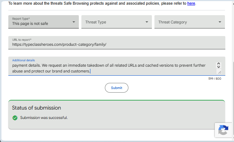
Task: Click the Threat Type caret arrow
Action: coord(147,22)
